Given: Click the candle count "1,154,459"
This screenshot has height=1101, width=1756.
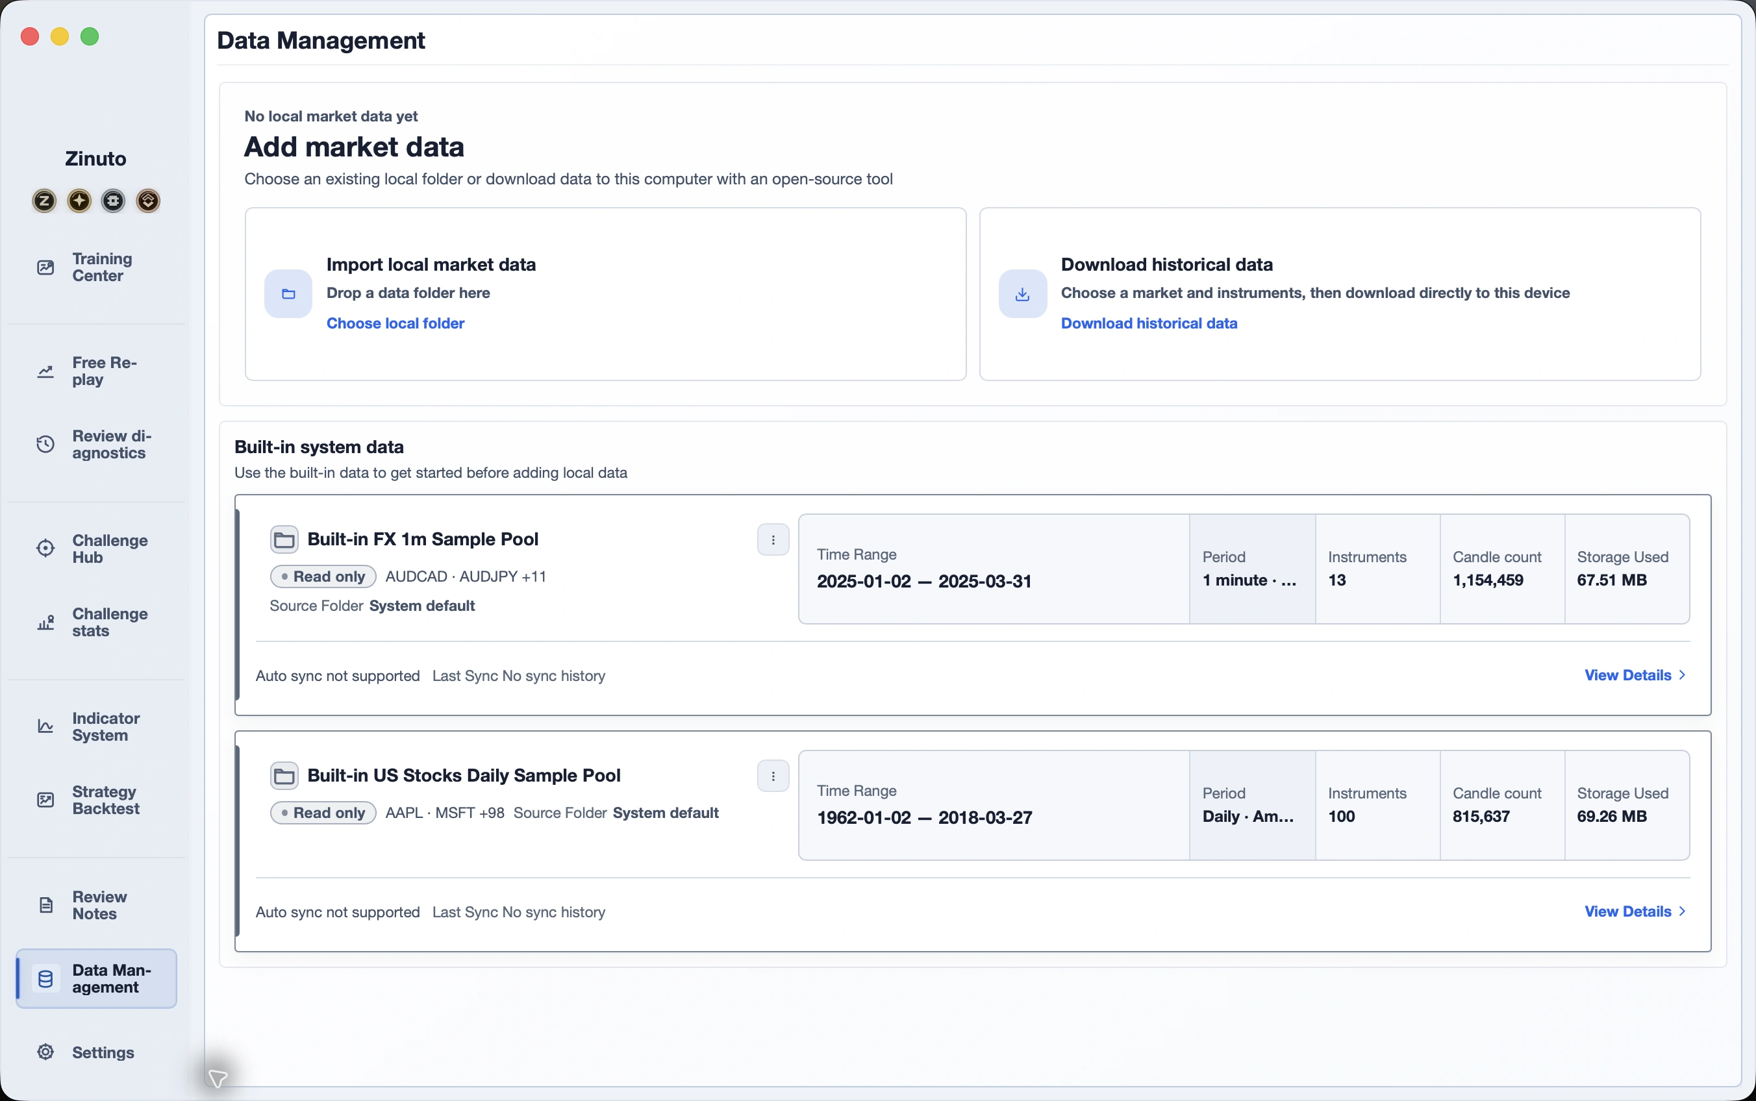Looking at the screenshot, I should click(x=1488, y=580).
